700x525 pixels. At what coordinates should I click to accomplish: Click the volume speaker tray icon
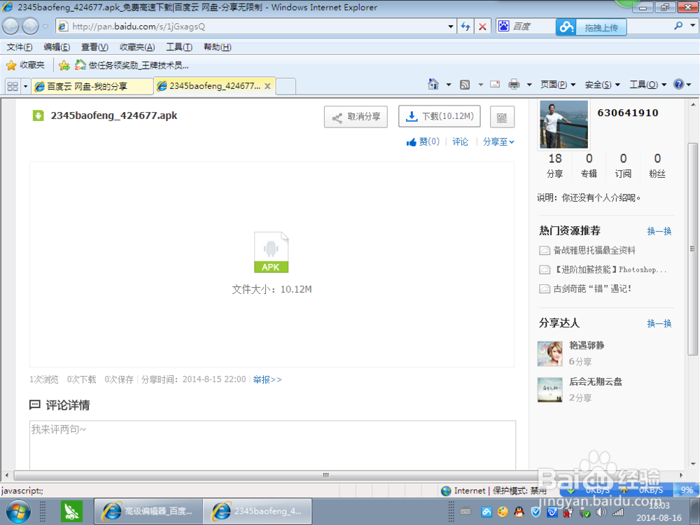(601, 512)
